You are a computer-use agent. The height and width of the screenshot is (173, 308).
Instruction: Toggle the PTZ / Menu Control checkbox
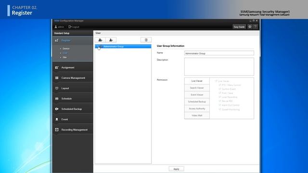click(220, 85)
